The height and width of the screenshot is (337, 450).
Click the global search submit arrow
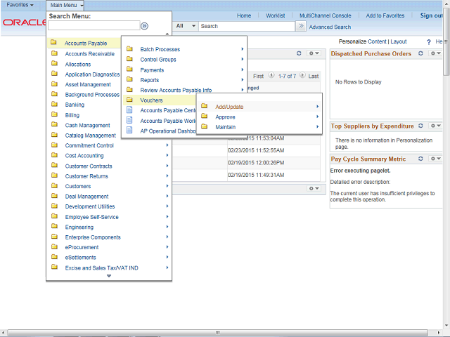coord(301,26)
